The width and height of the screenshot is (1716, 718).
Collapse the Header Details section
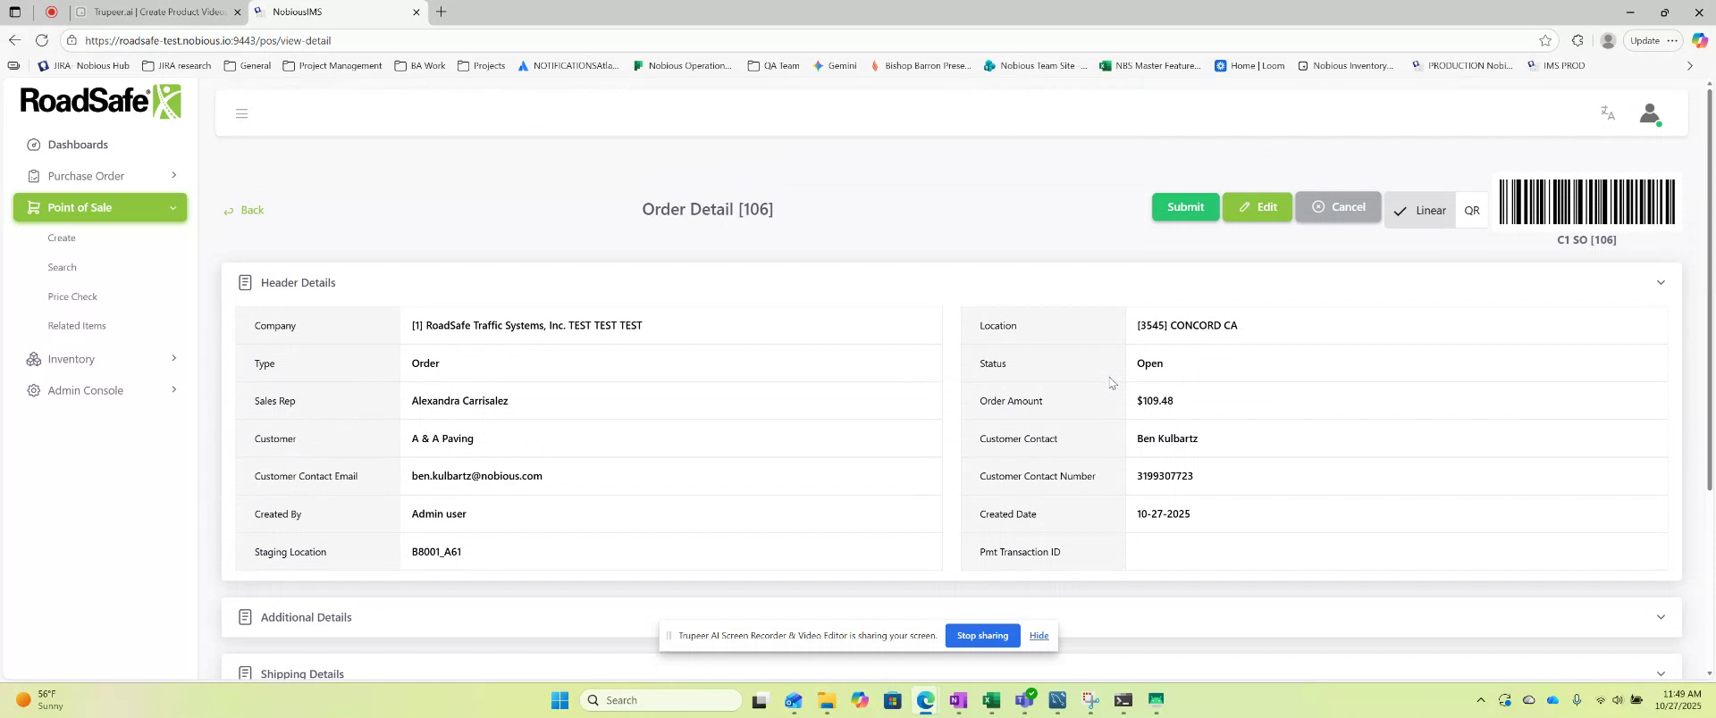coord(1661,282)
